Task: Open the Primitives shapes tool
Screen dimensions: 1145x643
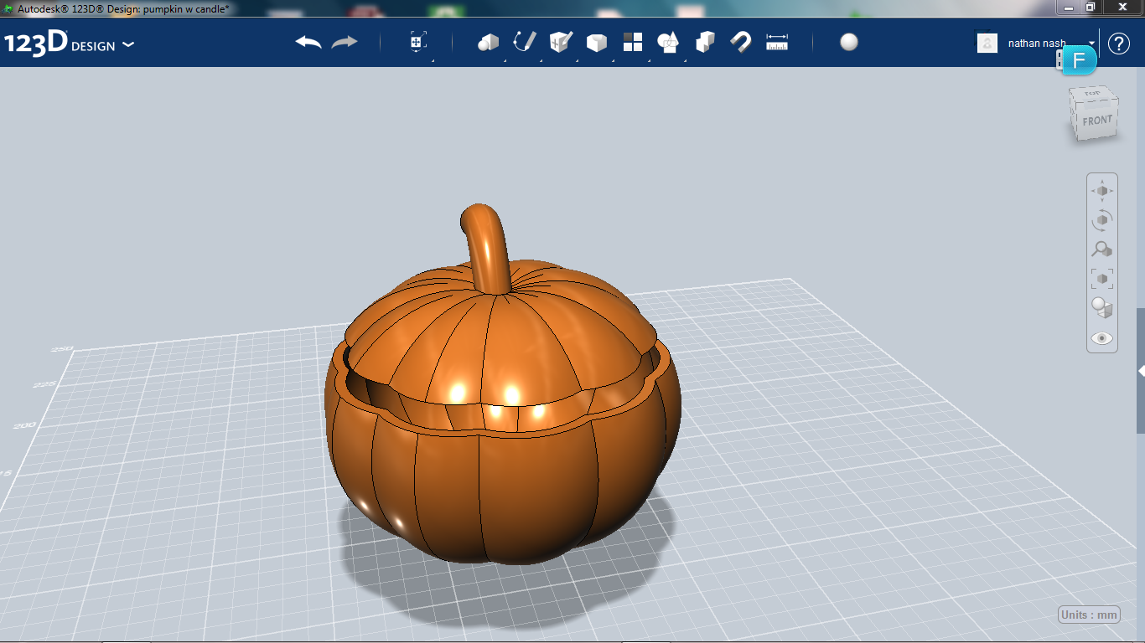Action: 488,43
